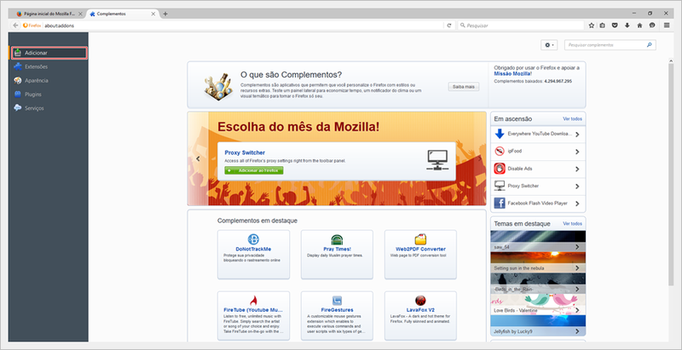Viewport: 682px width, 350px height.
Task: Click the LavaFox V2 icon
Action: (420, 301)
